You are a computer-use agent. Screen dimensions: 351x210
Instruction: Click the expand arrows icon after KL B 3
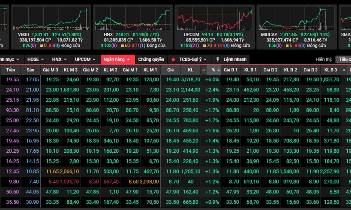click(x=344, y=70)
